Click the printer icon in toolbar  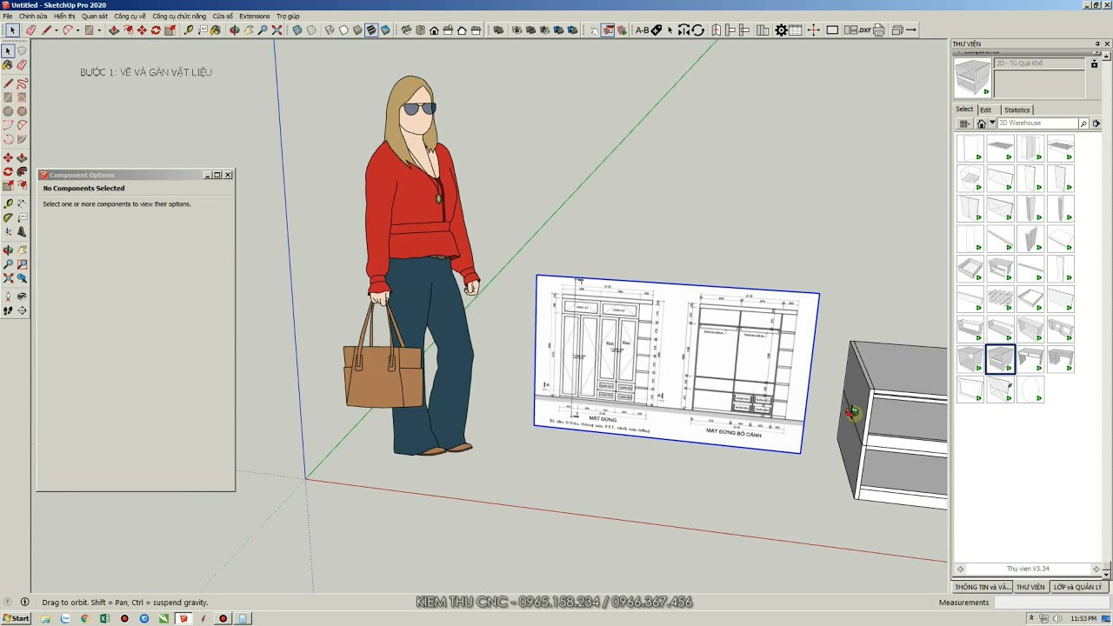[x=878, y=30]
